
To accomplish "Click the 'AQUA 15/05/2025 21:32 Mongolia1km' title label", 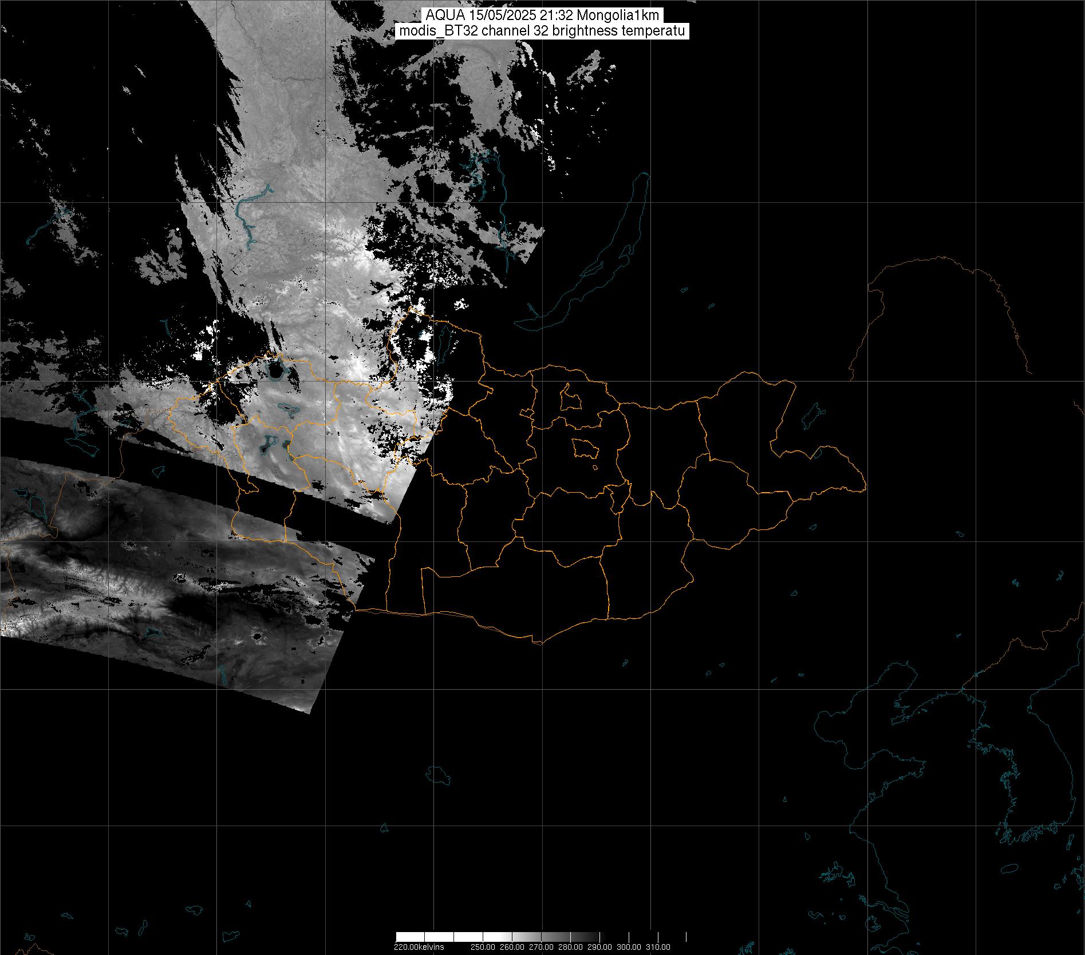I will pyautogui.click(x=542, y=15).
